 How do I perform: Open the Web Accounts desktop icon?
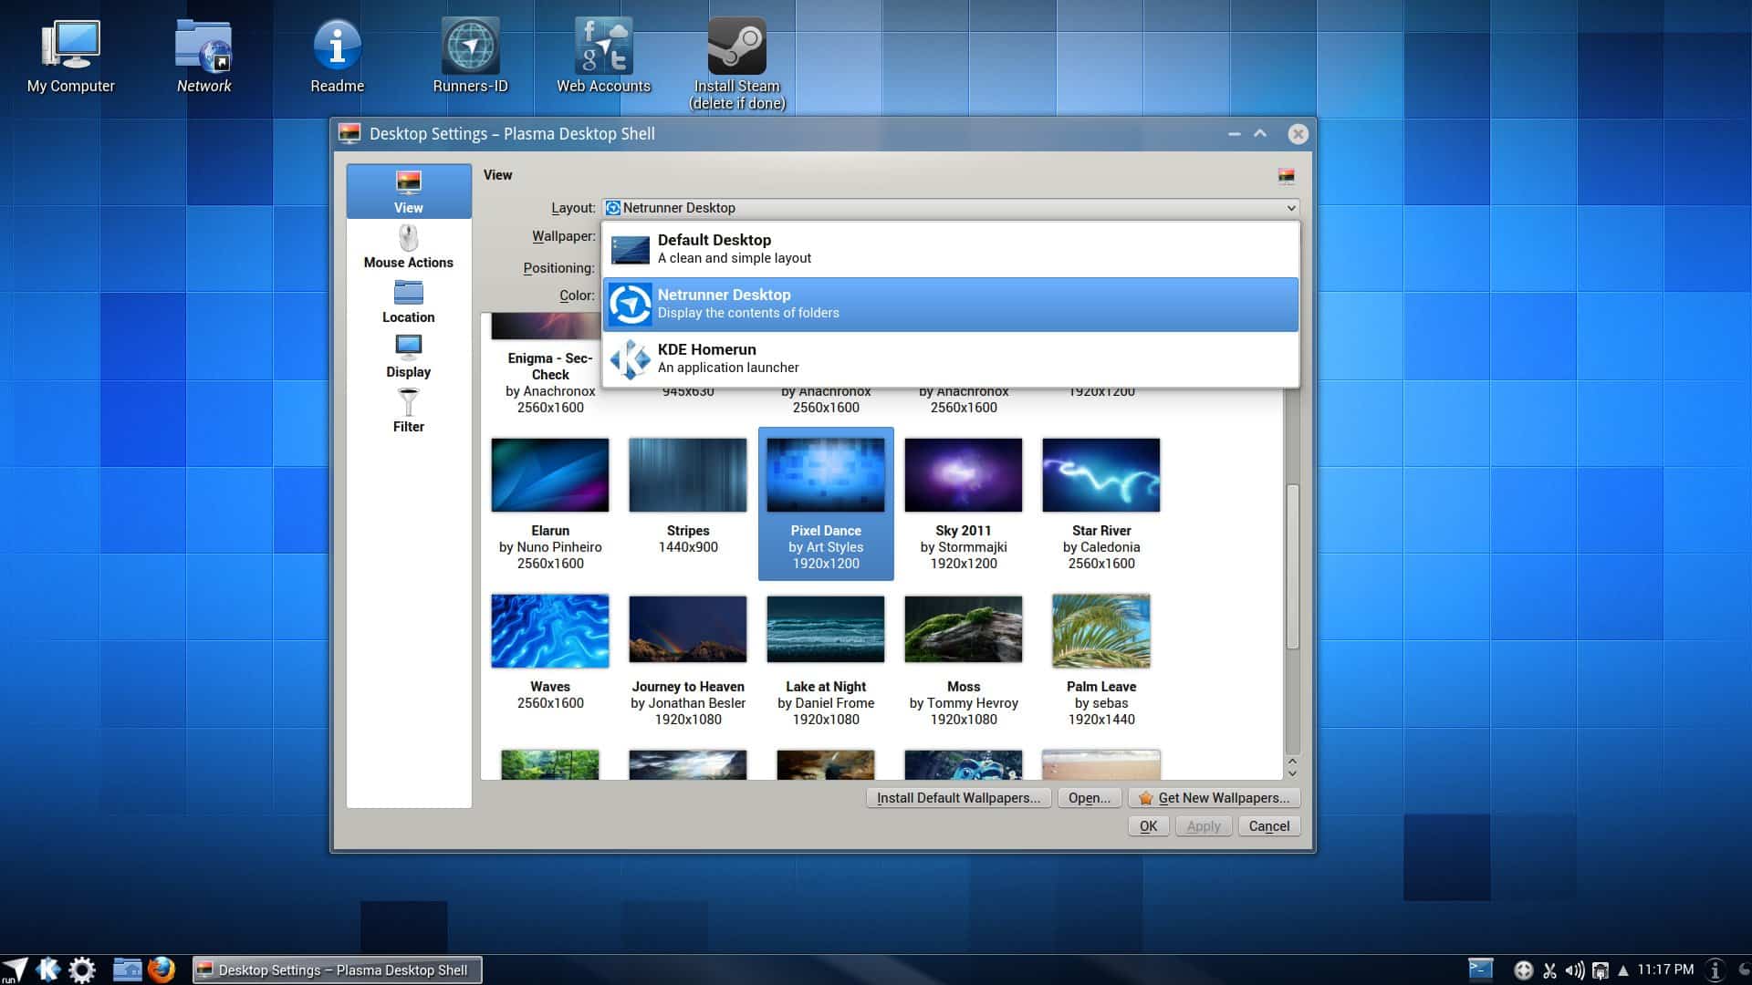(603, 57)
